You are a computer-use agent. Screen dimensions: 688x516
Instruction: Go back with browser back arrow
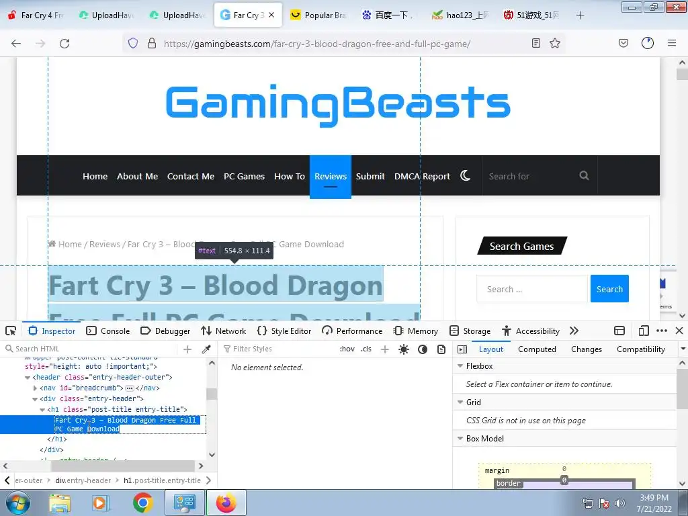click(16, 44)
